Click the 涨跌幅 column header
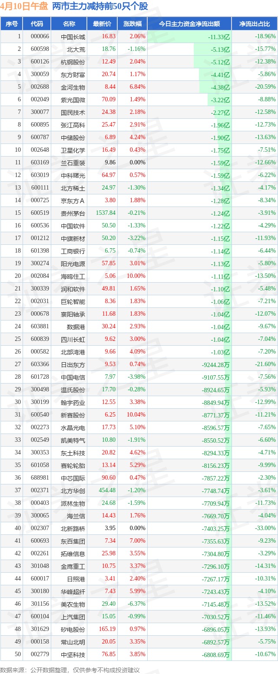 [x=132, y=24]
